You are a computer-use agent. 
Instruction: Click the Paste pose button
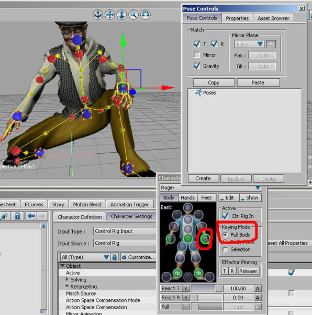(x=258, y=82)
